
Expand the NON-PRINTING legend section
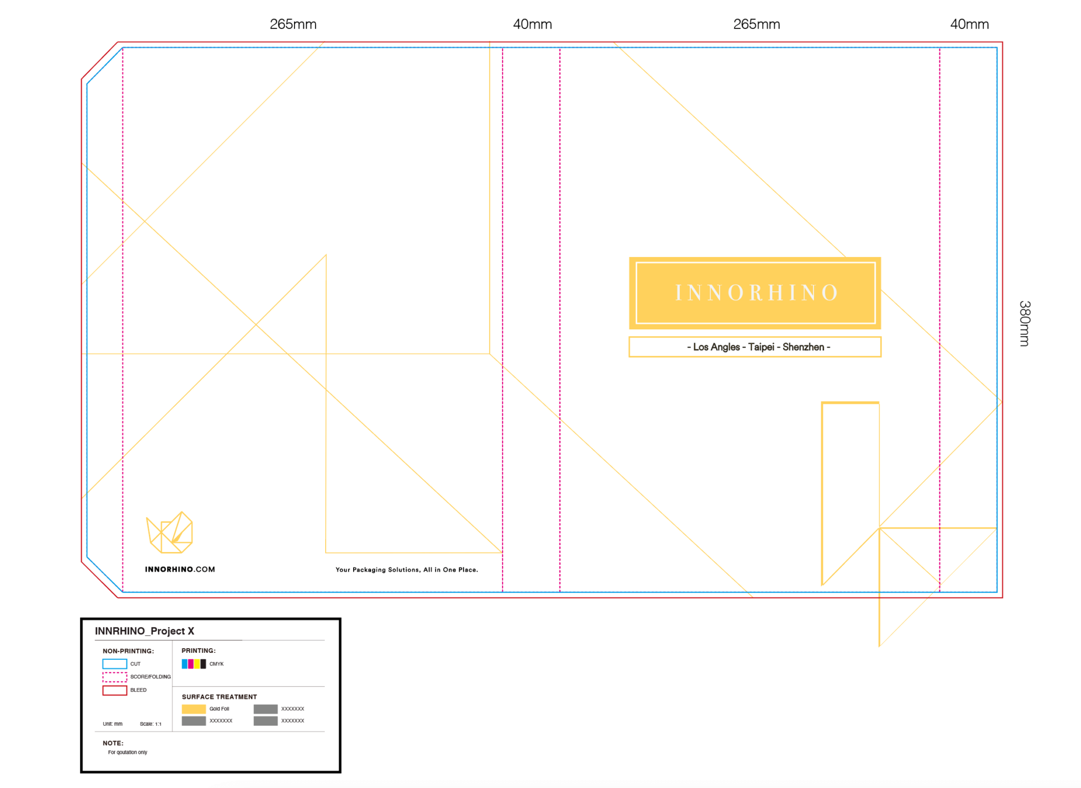tap(129, 651)
